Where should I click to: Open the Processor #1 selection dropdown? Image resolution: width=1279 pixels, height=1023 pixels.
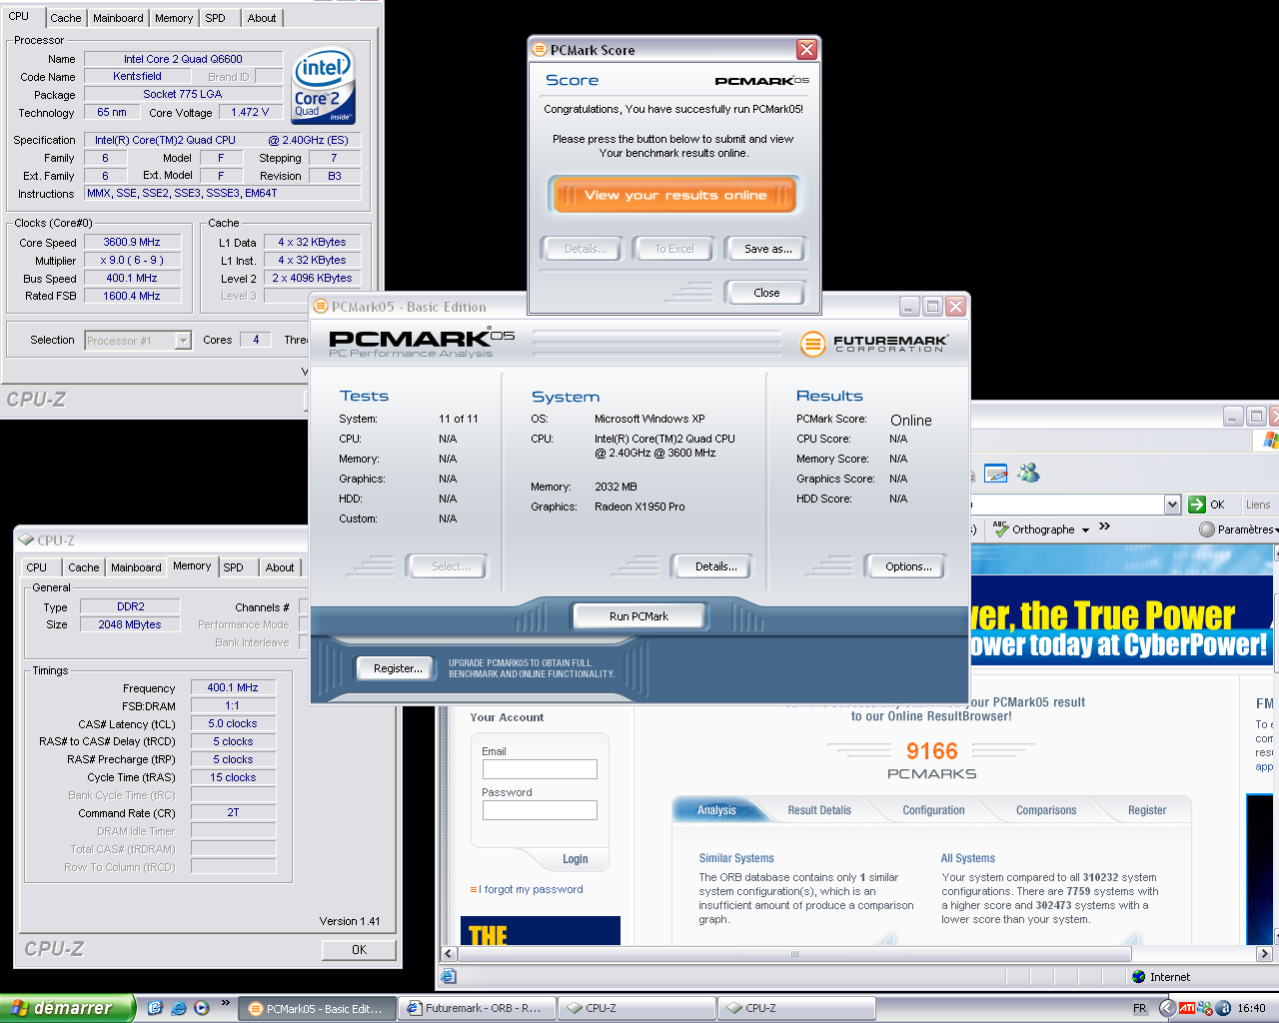pyautogui.click(x=183, y=341)
